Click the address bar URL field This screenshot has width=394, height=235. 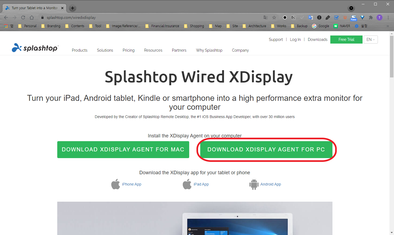151,17
